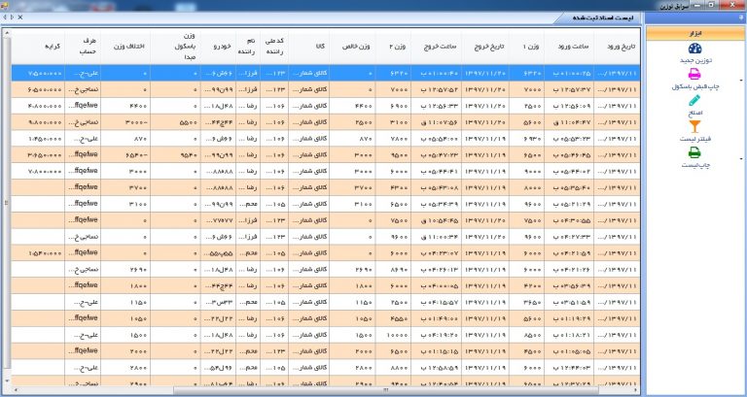Sort by the entry date column header

point(619,46)
